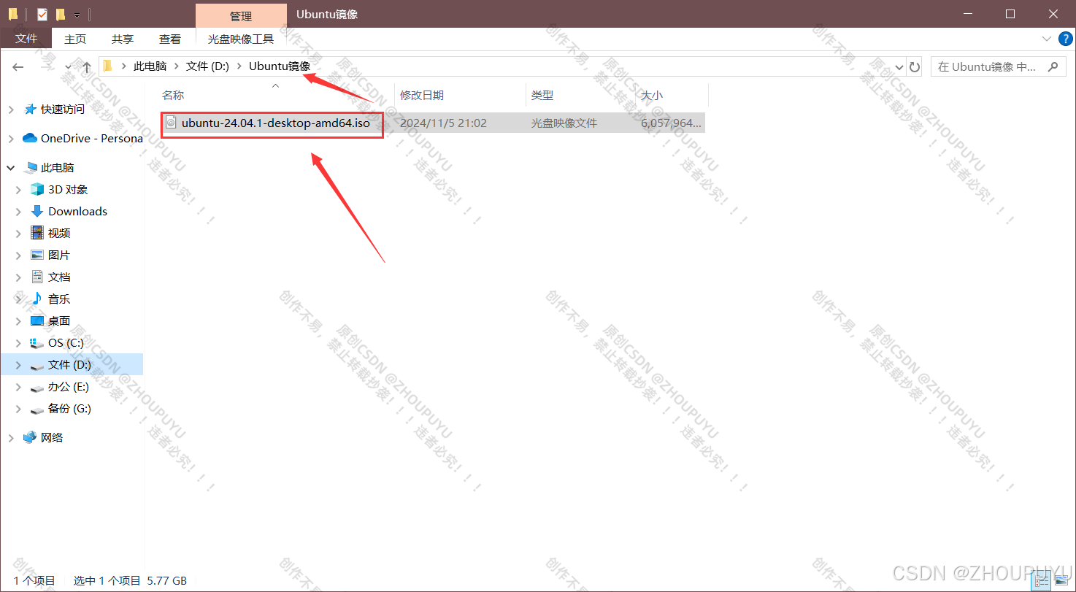Sort by the 修改日期 column header
This screenshot has width=1076, height=592.
(422, 95)
